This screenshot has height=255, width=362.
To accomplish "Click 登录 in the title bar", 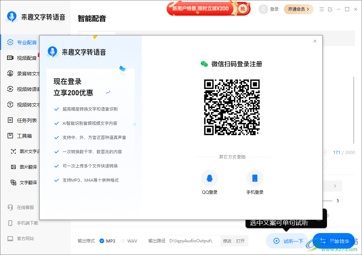I will (x=274, y=9).
